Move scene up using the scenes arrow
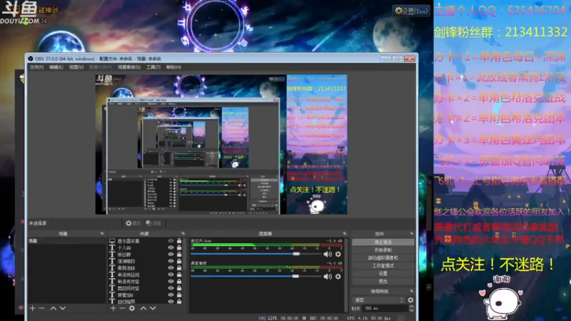Screen dimensions: 571x321 pyautogui.click(x=53, y=308)
